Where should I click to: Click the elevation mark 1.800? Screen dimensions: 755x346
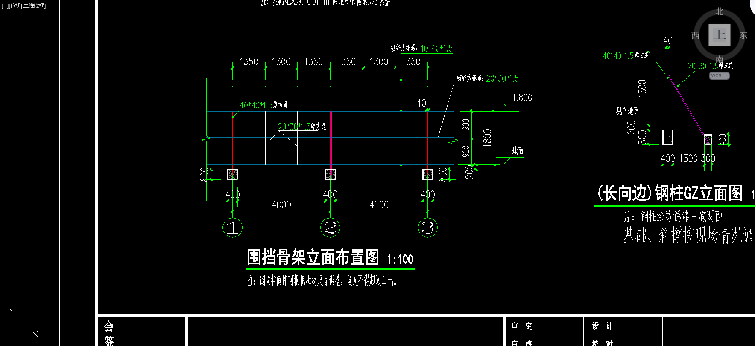pyautogui.click(x=522, y=98)
